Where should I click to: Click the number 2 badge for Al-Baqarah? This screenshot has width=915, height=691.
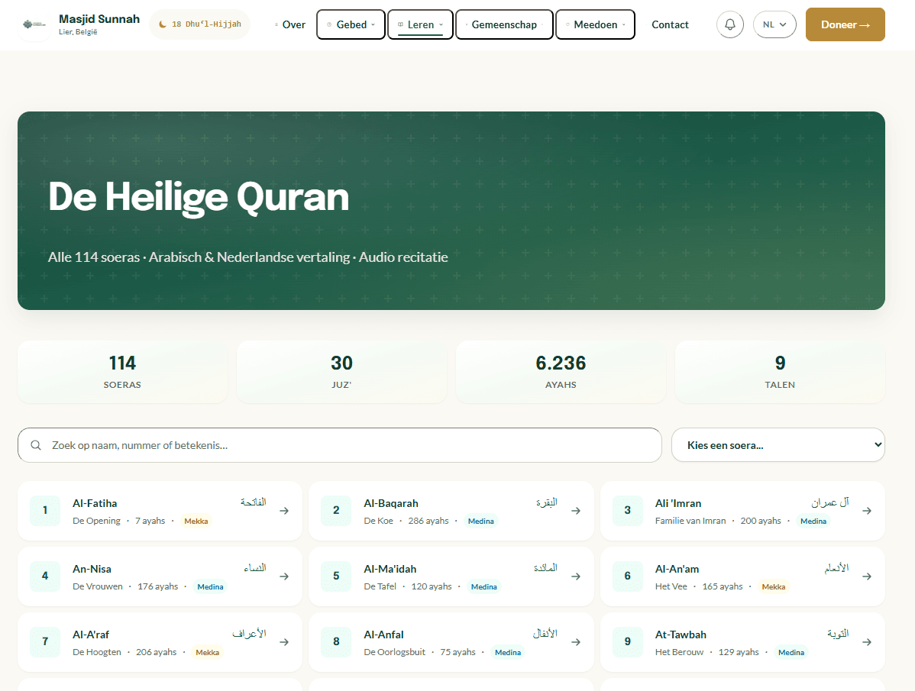336,510
